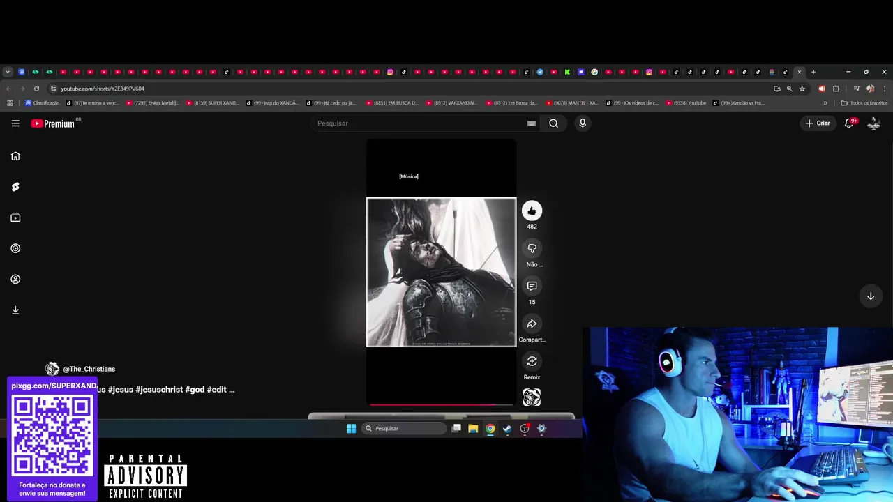
Task: Start voice search with the microphone
Action: [583, 123]
